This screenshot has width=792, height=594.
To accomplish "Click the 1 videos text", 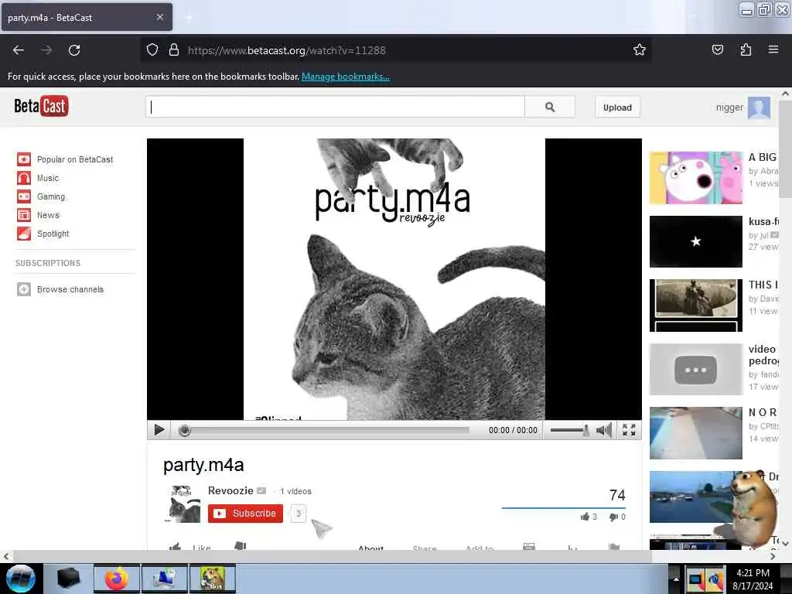I will pos(296,491).
